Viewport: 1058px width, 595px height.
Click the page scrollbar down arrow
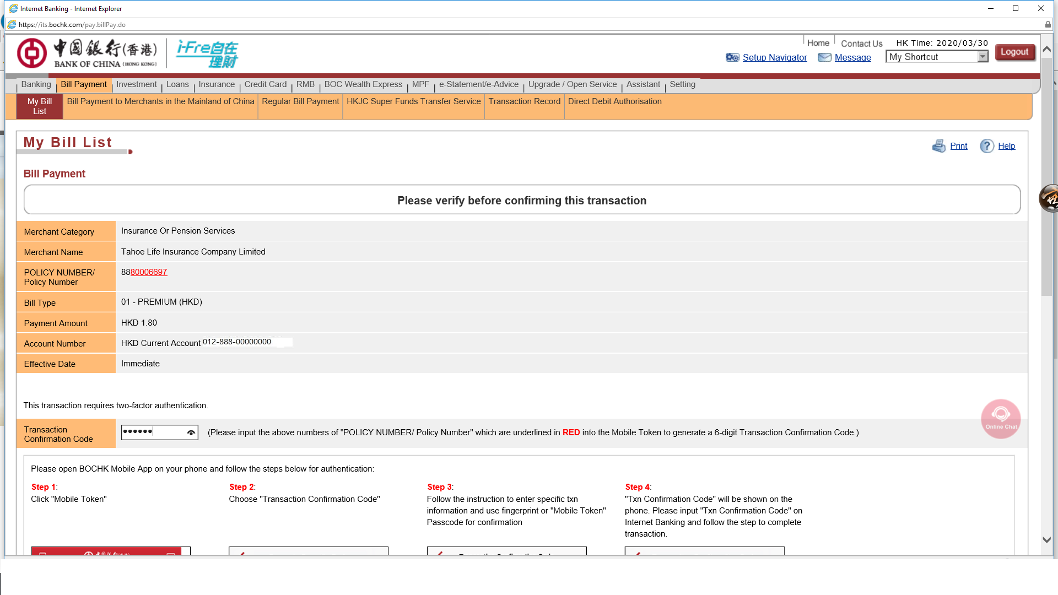point(1047,540)
